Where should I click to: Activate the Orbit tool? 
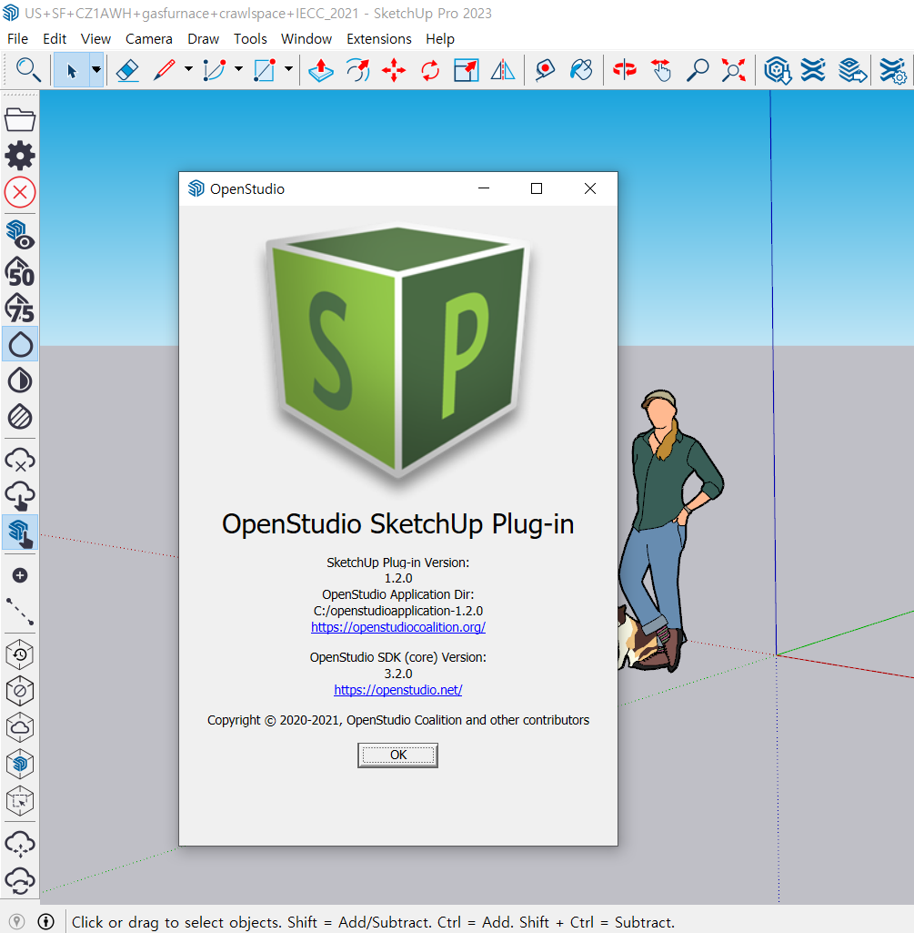[x=625, y=70]
